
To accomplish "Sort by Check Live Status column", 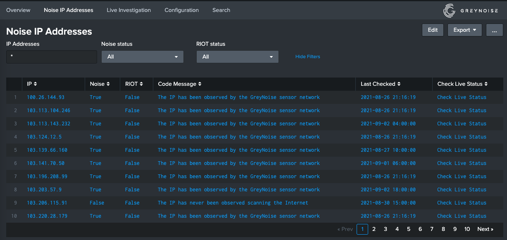I will (x=462, y=84).
